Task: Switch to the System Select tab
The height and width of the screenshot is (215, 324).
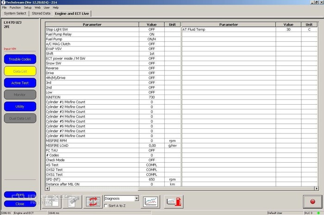Action: [15, 13]
